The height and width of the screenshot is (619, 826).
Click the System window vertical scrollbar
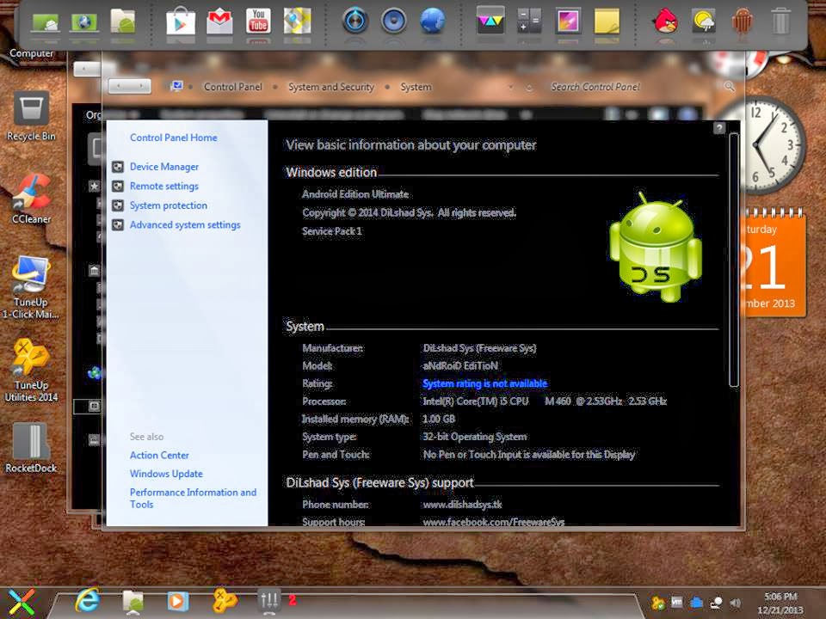click(x=733, y=260)
